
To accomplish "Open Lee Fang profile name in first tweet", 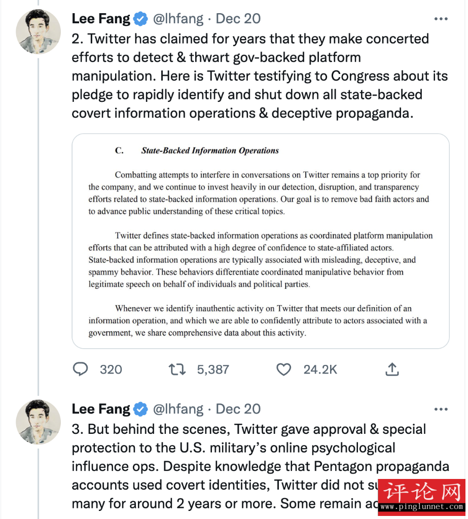I will 101,19.
